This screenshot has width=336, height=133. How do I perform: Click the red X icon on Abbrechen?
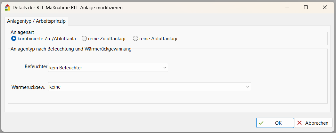tap(299, 123)
